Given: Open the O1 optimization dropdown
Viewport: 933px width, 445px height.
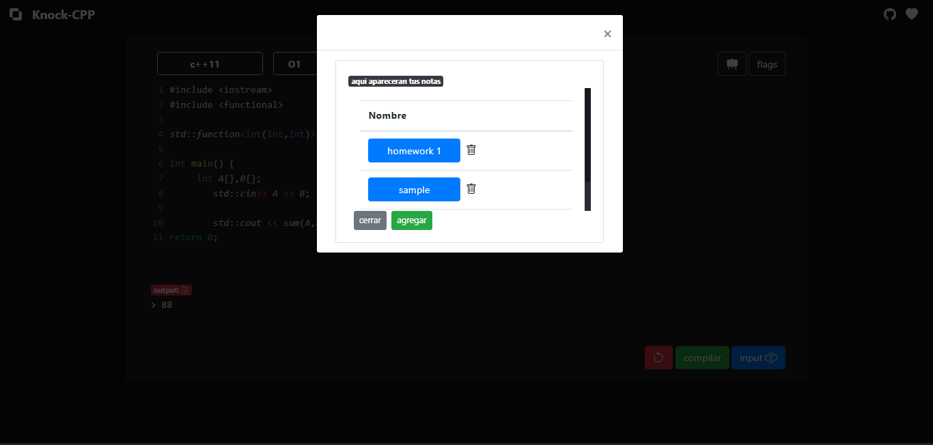Looking at the screenshot, I should (x=294, y=63).
